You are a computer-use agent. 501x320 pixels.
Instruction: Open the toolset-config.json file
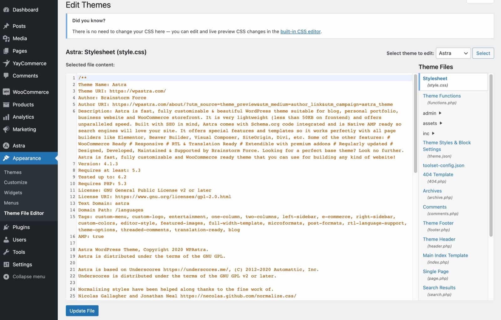click(x=444, y=165)
